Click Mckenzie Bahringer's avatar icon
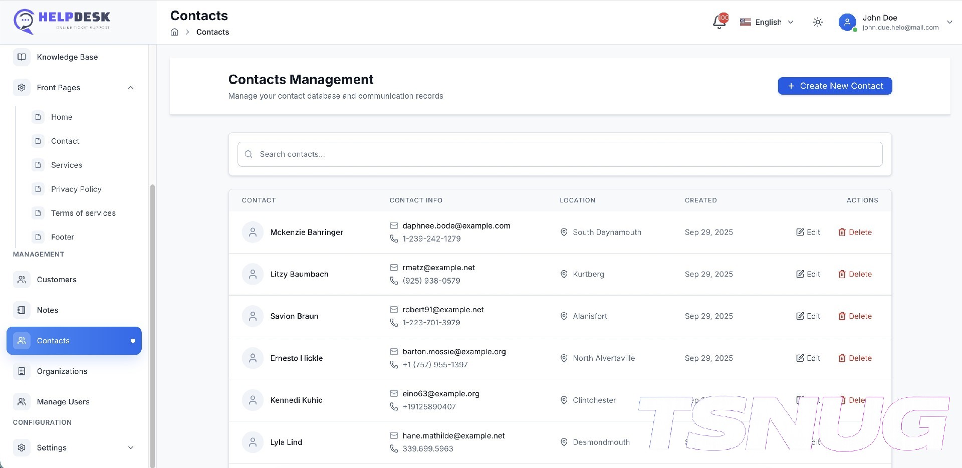962x468 pixels. (x=253, y=232)
